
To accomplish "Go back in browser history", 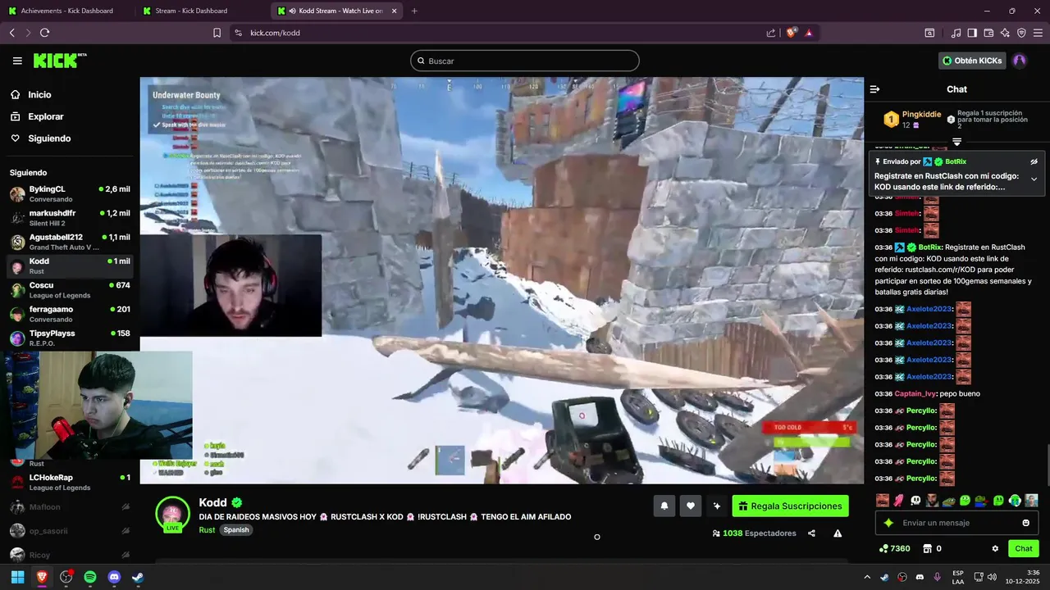I will [11, 33].
